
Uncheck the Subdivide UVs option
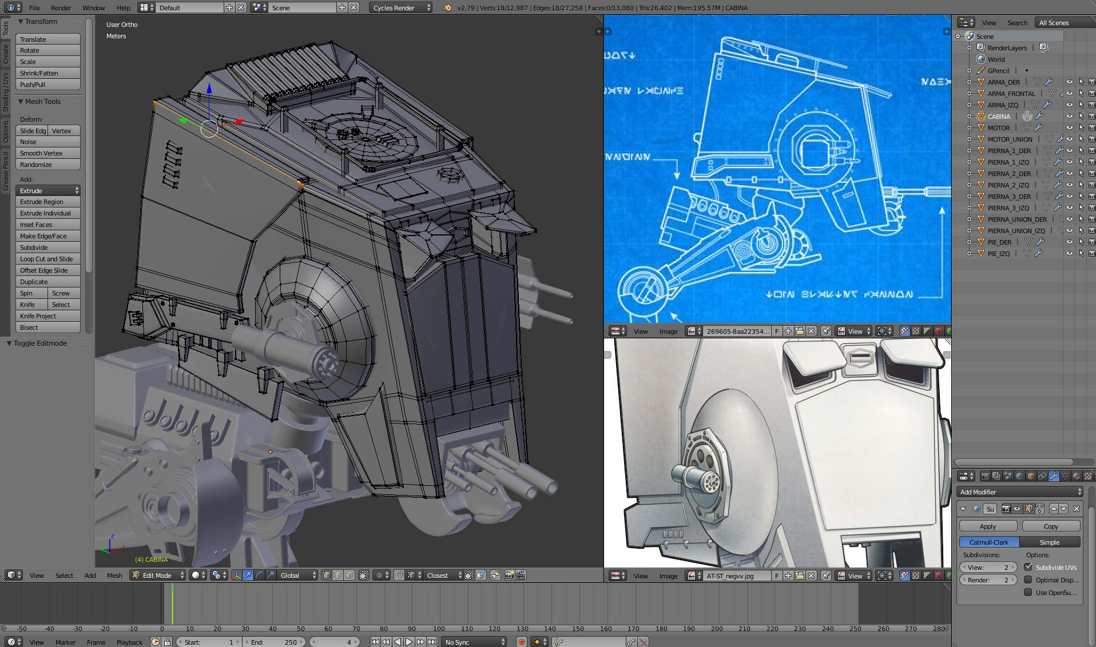pos(1028,567)
